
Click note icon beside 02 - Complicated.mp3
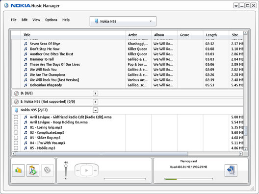pyautogui.click(x=26, y=132)
